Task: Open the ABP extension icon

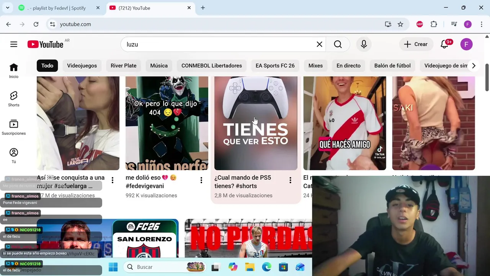Action: click(420, 24)
